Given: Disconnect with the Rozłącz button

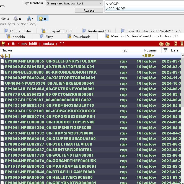Looking at the screenshot, I should pos(89,11).
